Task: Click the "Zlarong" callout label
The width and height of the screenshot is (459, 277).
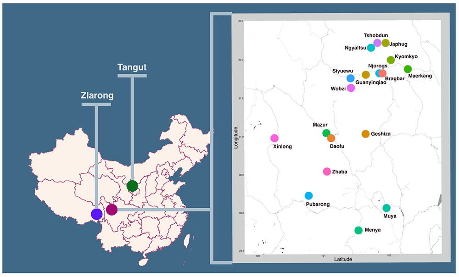Action: point(97,95)
